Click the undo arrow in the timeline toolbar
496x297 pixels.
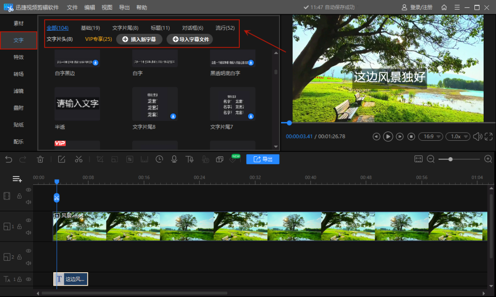[8, 159]
